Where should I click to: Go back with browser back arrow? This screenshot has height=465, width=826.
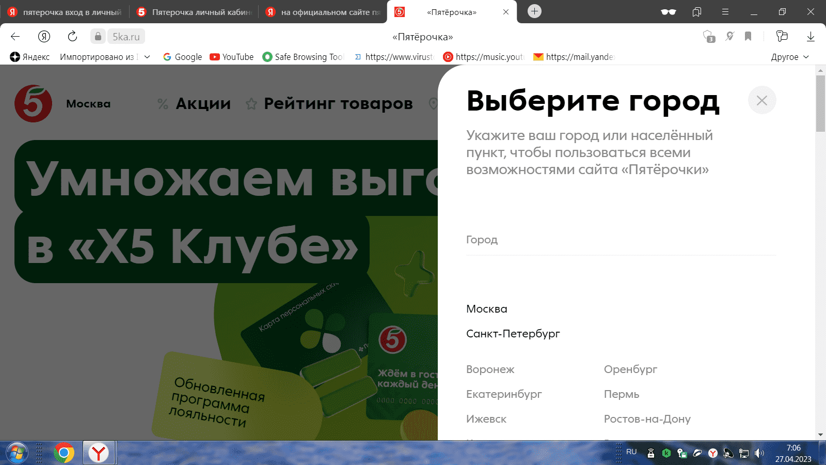(x=15, y=36)
